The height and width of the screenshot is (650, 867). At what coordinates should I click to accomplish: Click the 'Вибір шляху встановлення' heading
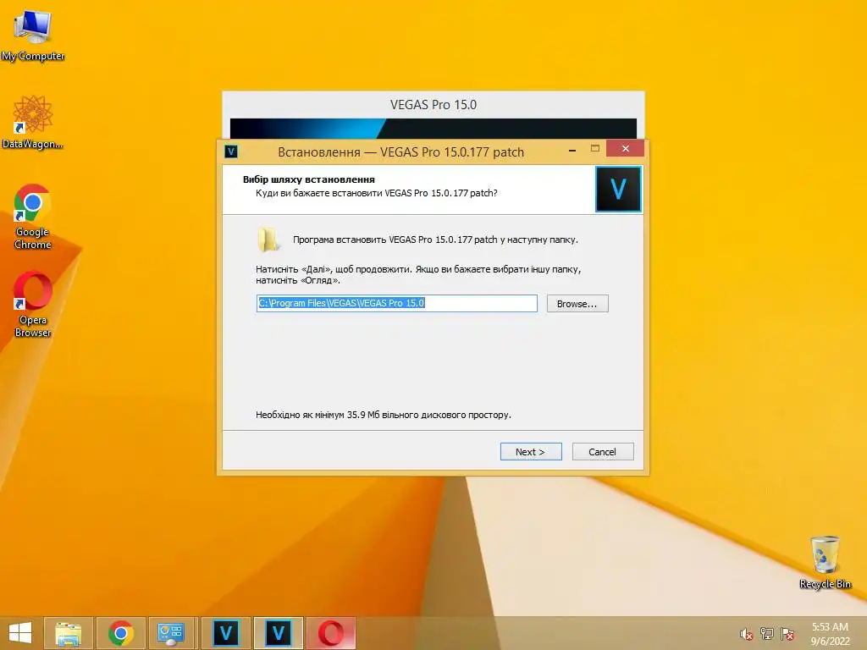[308, 179]
